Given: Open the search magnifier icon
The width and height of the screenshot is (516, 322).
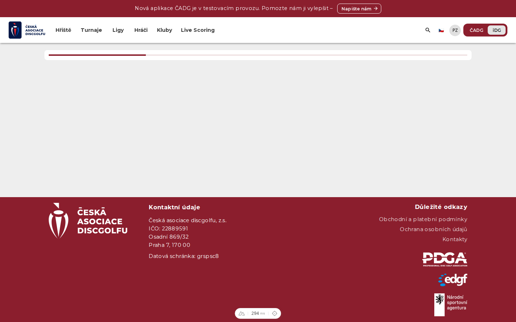Looking at the screenshot, I should (428, 30).
